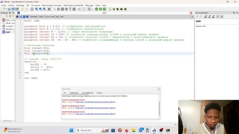
Task: Switch to Erreurs tab in Messages
Action: pyautogui.click(x=99, y=93)
